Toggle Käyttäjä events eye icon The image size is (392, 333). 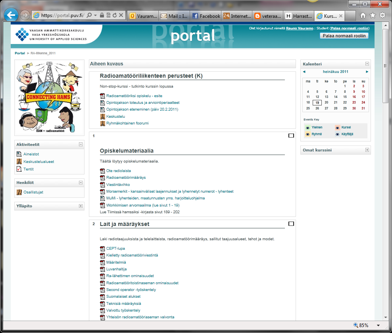[337, 134]
